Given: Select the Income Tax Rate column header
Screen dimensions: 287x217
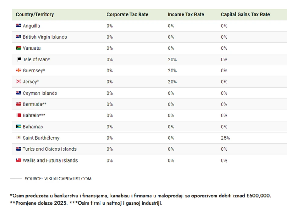Looking at the screenshot, I should pyautogui.click(x=186, y=14).
